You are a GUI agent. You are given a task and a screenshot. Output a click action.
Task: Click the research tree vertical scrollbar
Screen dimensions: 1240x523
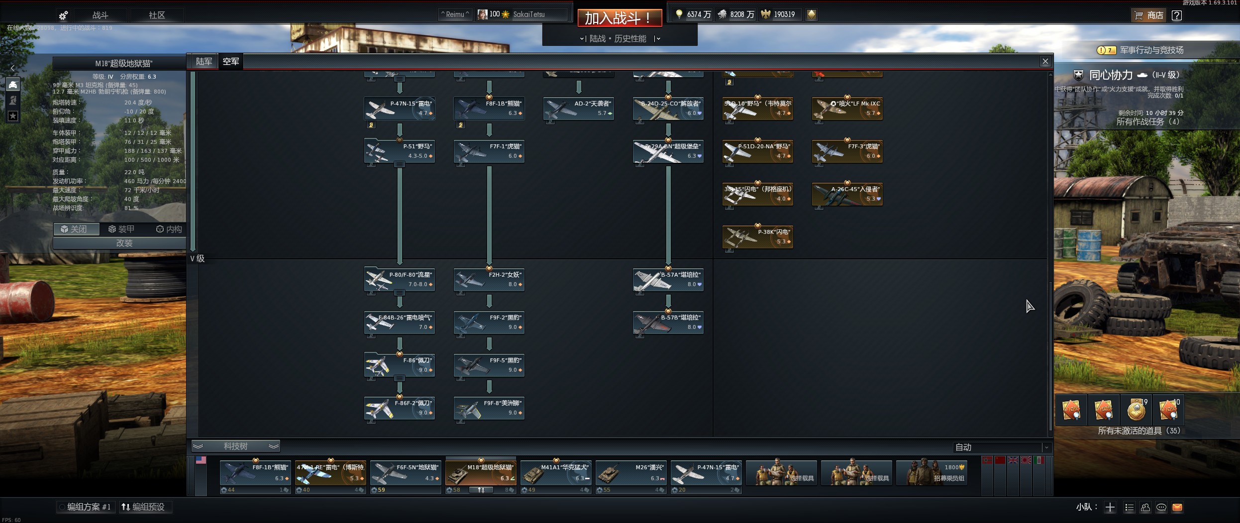pos(1050,356)
